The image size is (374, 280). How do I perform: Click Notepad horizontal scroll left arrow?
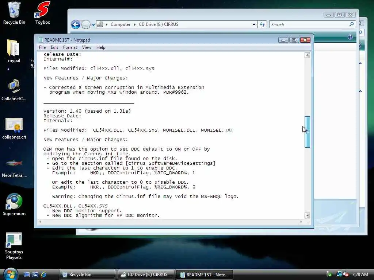tap(40, 222)
